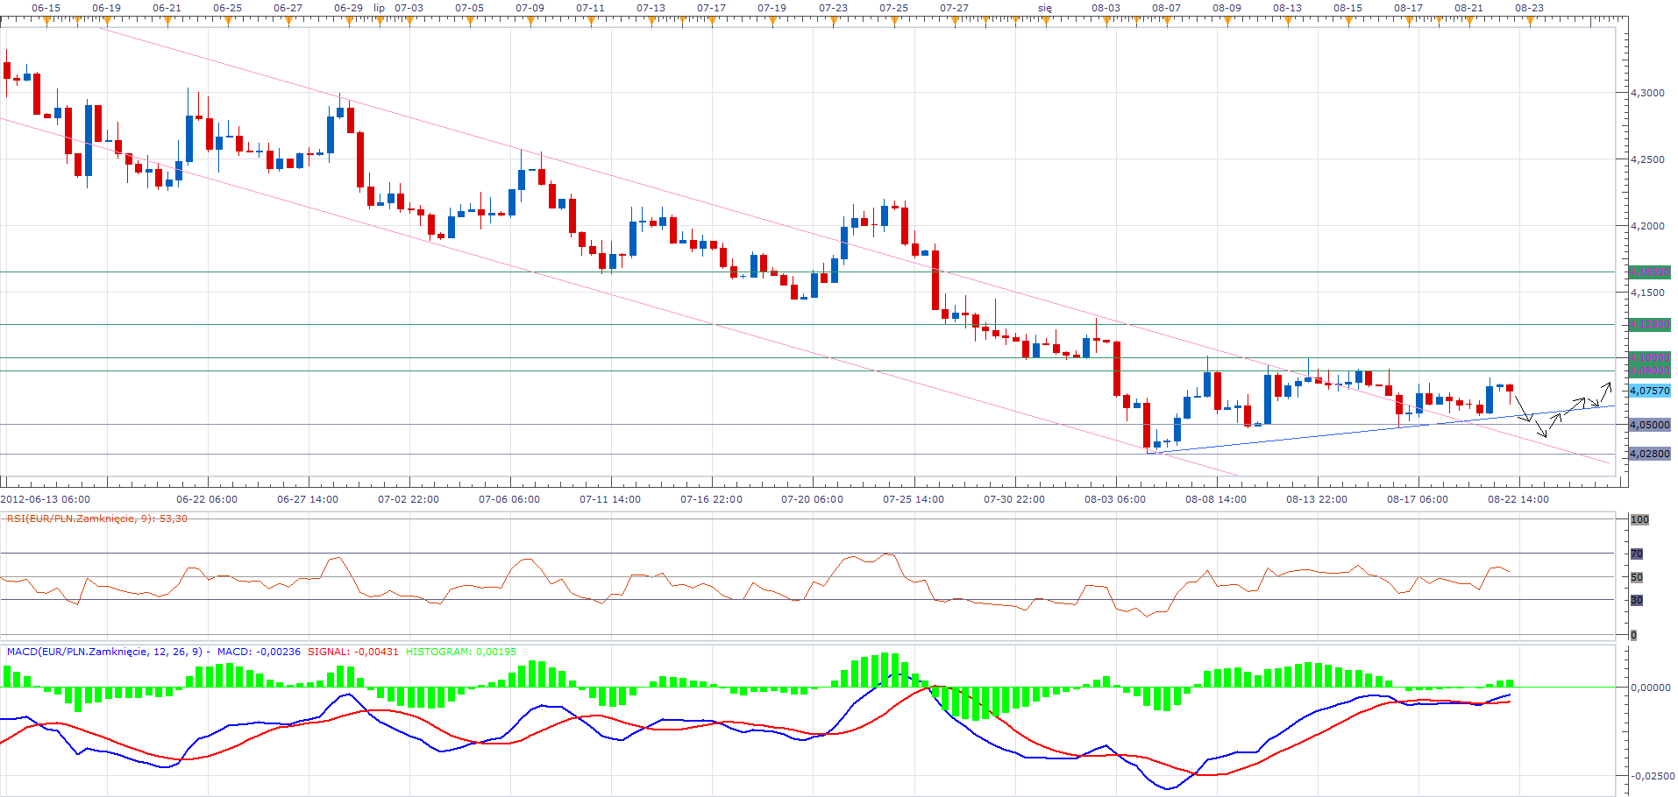This screenshot has height=797, width=1678.
Task: Click the RSI(EUR/PLN) indicator title
Action: coord(97,518)
